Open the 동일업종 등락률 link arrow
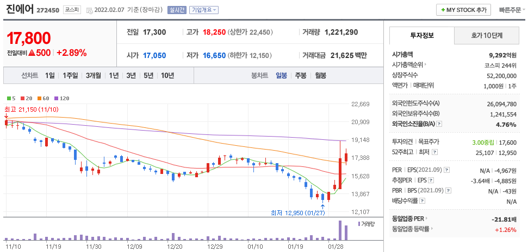528x252 pixels. [x=431, y=230]
